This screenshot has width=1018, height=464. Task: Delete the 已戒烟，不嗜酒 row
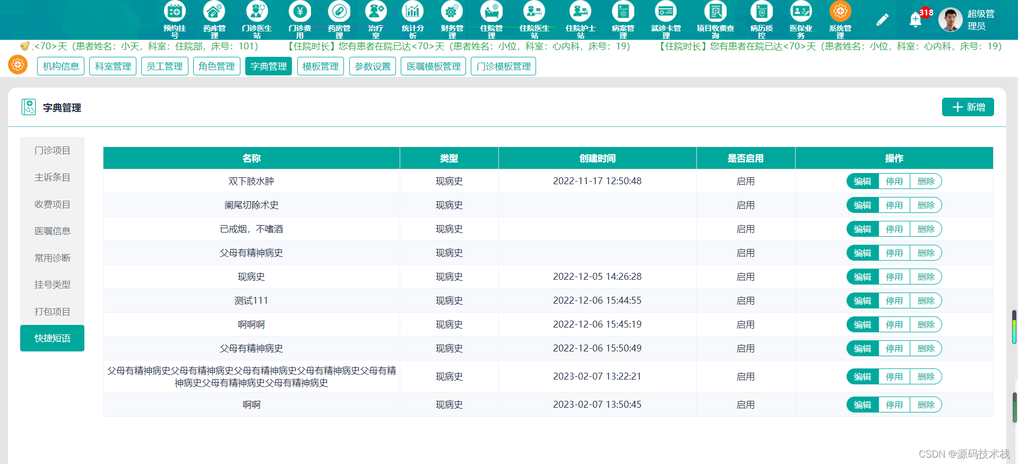[926, 229]
